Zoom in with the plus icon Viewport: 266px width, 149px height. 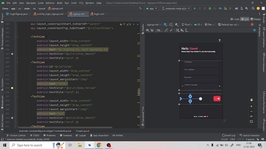[x=251, y=106]
